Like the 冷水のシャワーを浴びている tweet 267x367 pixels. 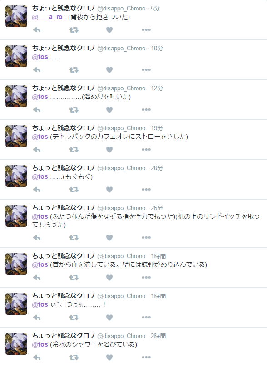point(109,357)
